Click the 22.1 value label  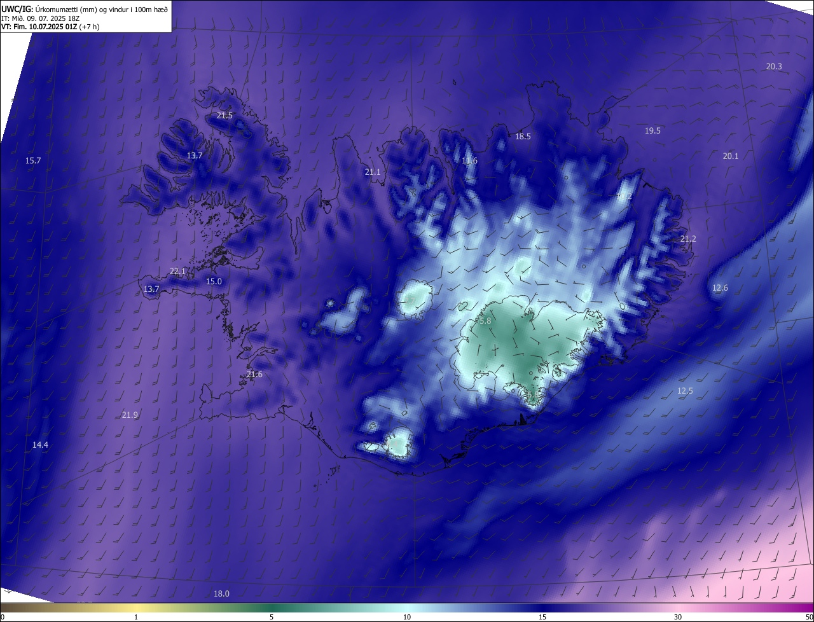177,272
